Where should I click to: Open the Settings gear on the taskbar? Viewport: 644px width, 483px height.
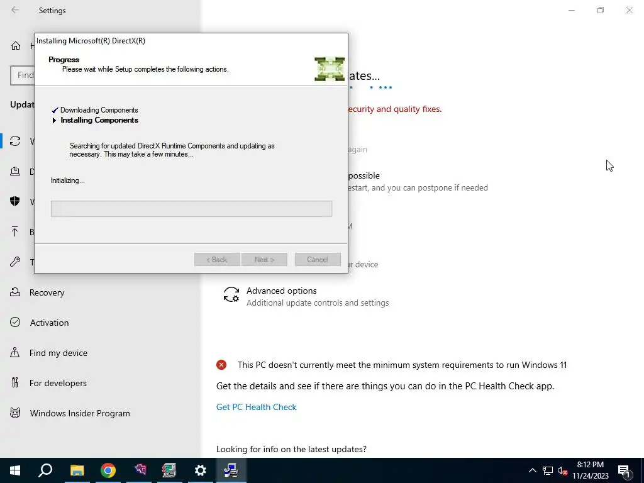pyautogui.click(x=201, y=470)
